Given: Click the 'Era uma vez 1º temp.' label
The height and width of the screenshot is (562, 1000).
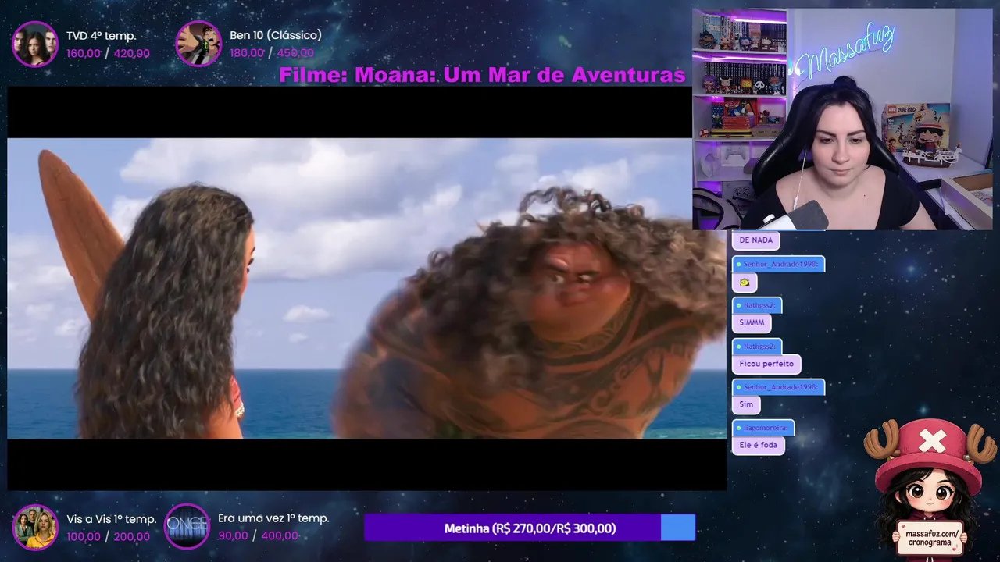Looking at the screenshot, I should (273, 518).
